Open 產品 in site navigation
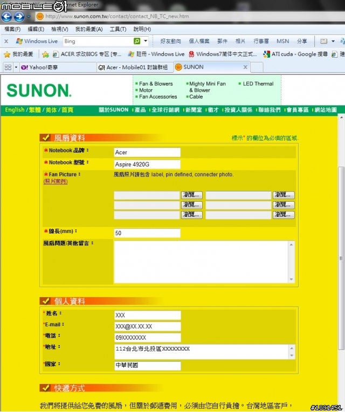Image resolution: width=345 pixels, height=412 pixels. [x=140, y=110]
